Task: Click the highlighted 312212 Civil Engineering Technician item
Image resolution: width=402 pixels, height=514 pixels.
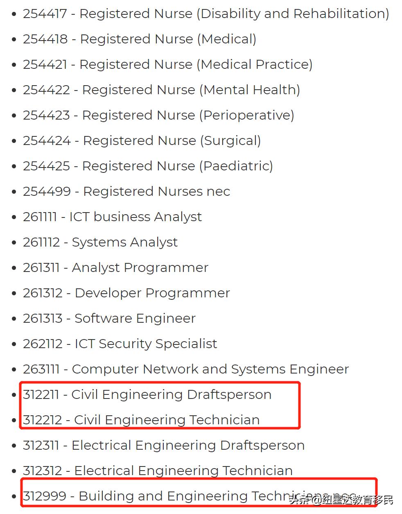Action: (141, 420)
